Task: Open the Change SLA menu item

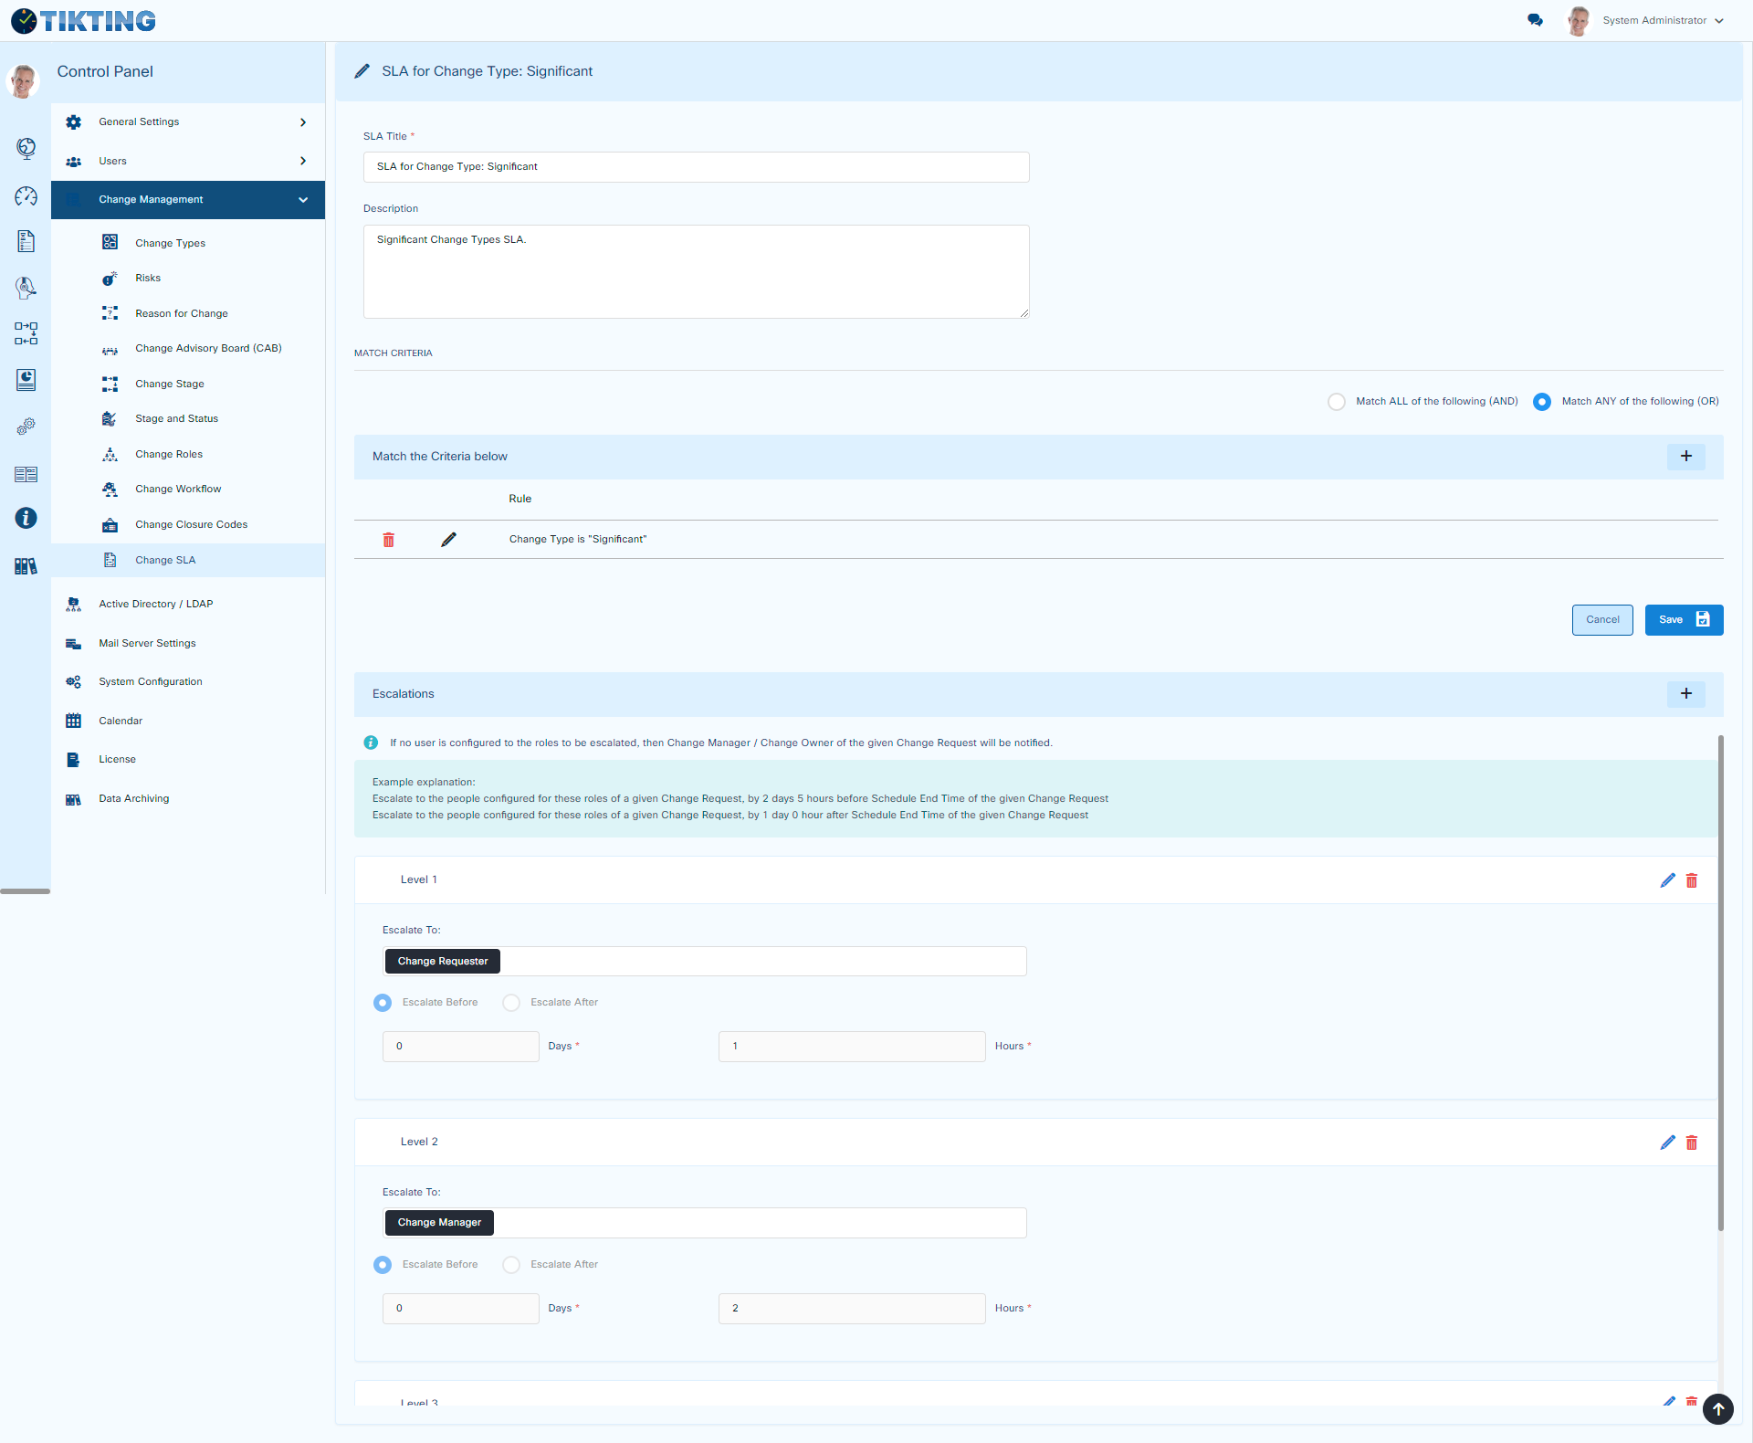Action: click(x=165, y=560)
